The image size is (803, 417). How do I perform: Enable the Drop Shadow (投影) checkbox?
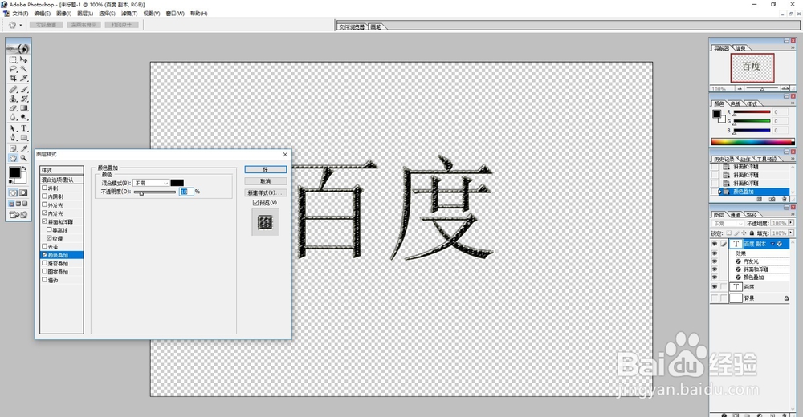(44, 188)
